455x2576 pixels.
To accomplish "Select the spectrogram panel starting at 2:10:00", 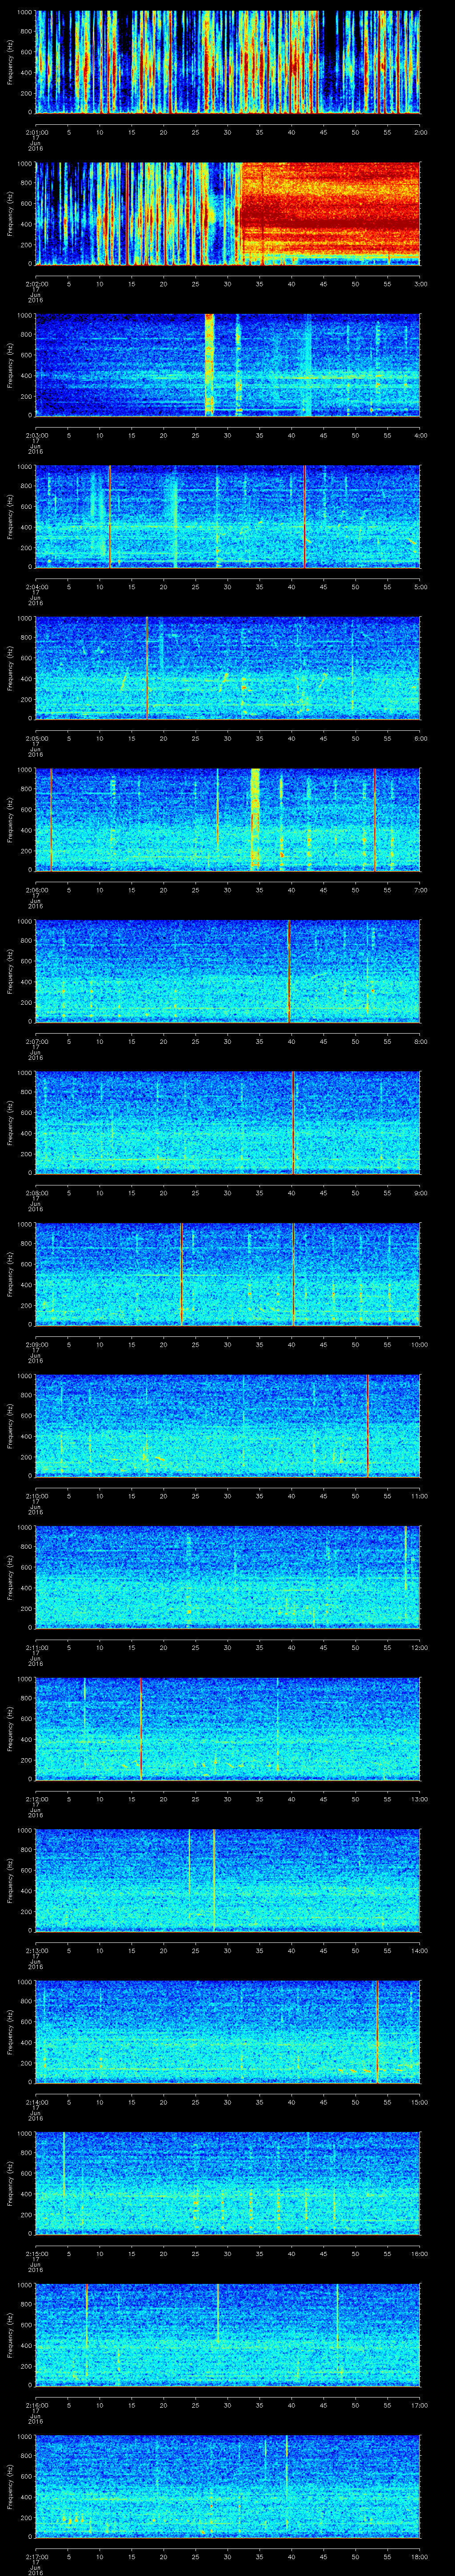I will coord(228,1425).
